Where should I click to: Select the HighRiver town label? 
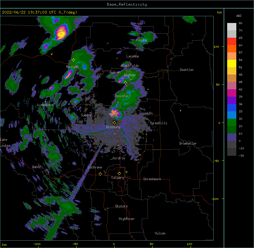click(127, 219)
